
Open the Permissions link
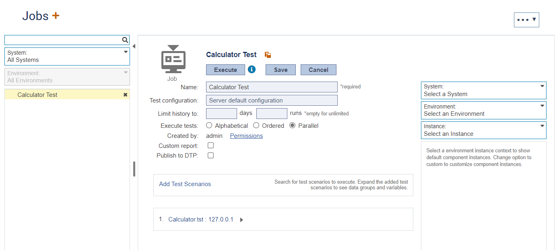click(x=246, y=136)
